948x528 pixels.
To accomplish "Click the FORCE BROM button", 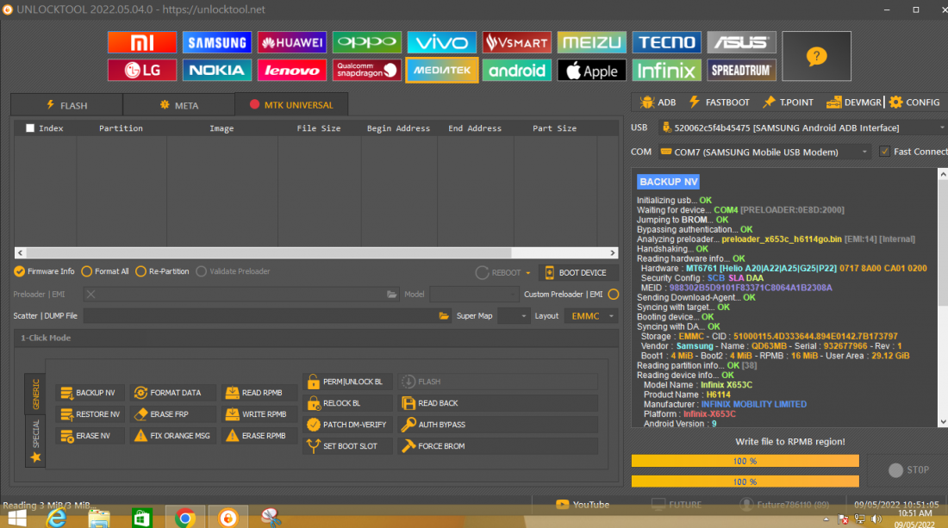I will pos(498,446).
